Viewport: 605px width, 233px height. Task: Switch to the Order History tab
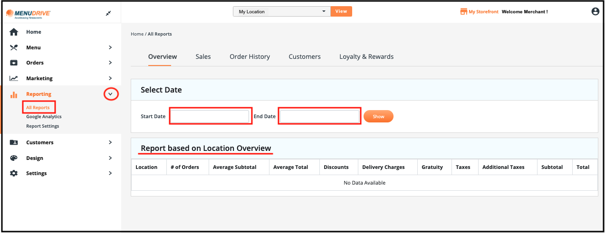[250, 56]
